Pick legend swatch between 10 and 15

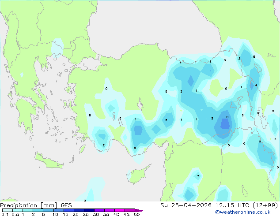(x=58, y=210)
